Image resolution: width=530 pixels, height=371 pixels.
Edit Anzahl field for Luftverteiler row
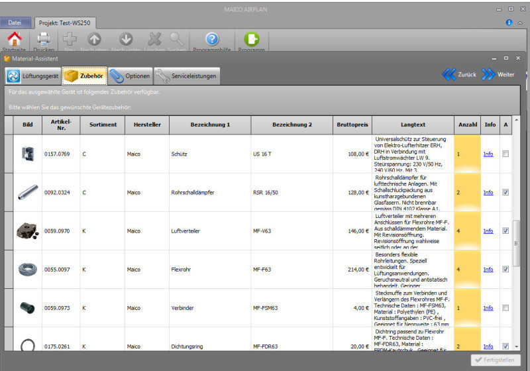point(467,231)
